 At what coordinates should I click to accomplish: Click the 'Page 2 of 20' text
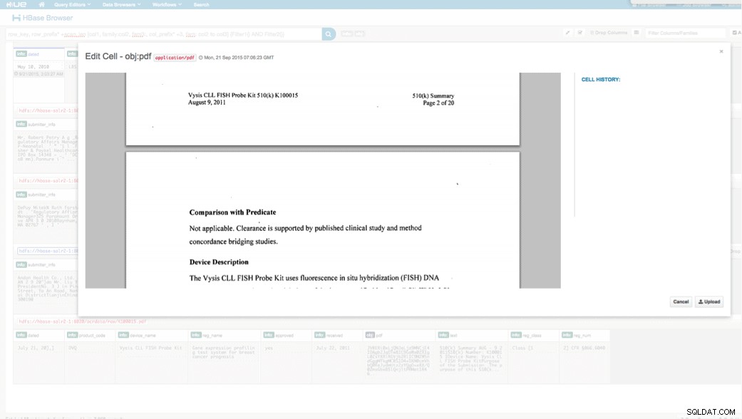pos(438,103)
